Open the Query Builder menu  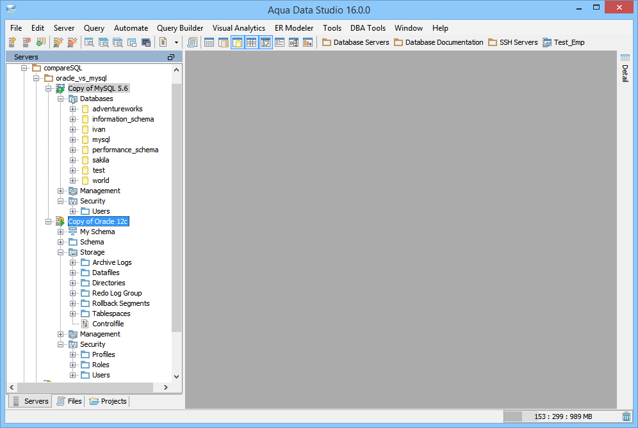click(x=180, y=28)
